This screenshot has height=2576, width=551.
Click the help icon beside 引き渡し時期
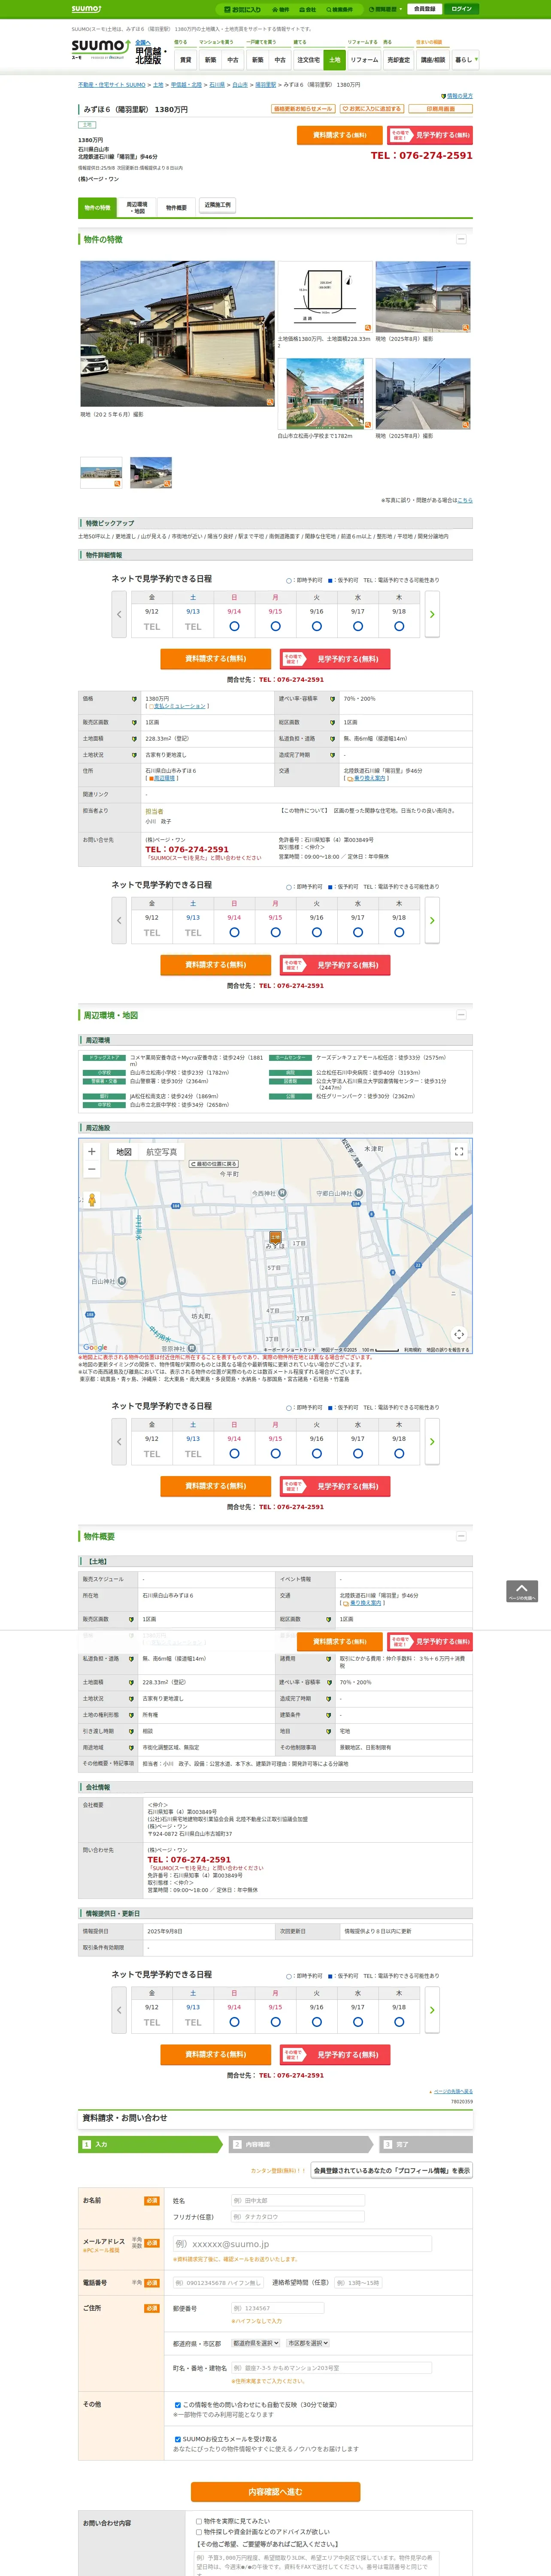point(131,1731)
